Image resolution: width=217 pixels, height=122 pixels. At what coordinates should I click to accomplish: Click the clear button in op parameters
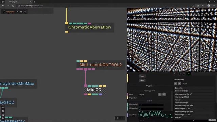(142, 80)
